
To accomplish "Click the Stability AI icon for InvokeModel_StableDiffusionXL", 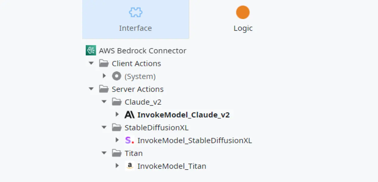I will click(x=129, y=140).
